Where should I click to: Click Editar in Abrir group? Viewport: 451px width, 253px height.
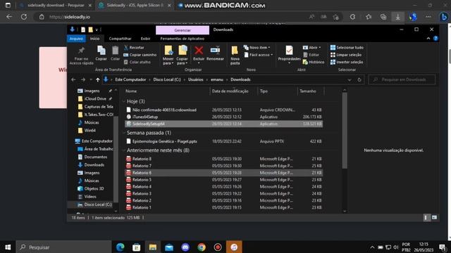[x=311, y=55]
